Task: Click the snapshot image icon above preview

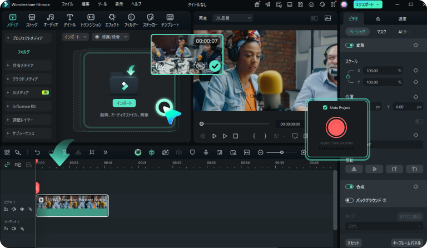Action: point(328,18)
